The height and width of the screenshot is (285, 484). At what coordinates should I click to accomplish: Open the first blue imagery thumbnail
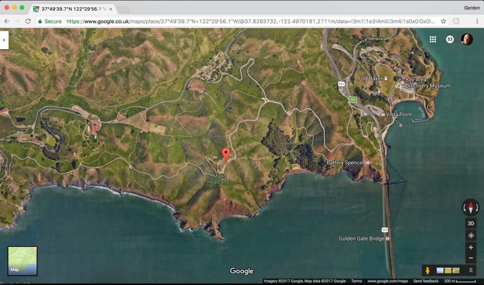(x=440, y=271)
